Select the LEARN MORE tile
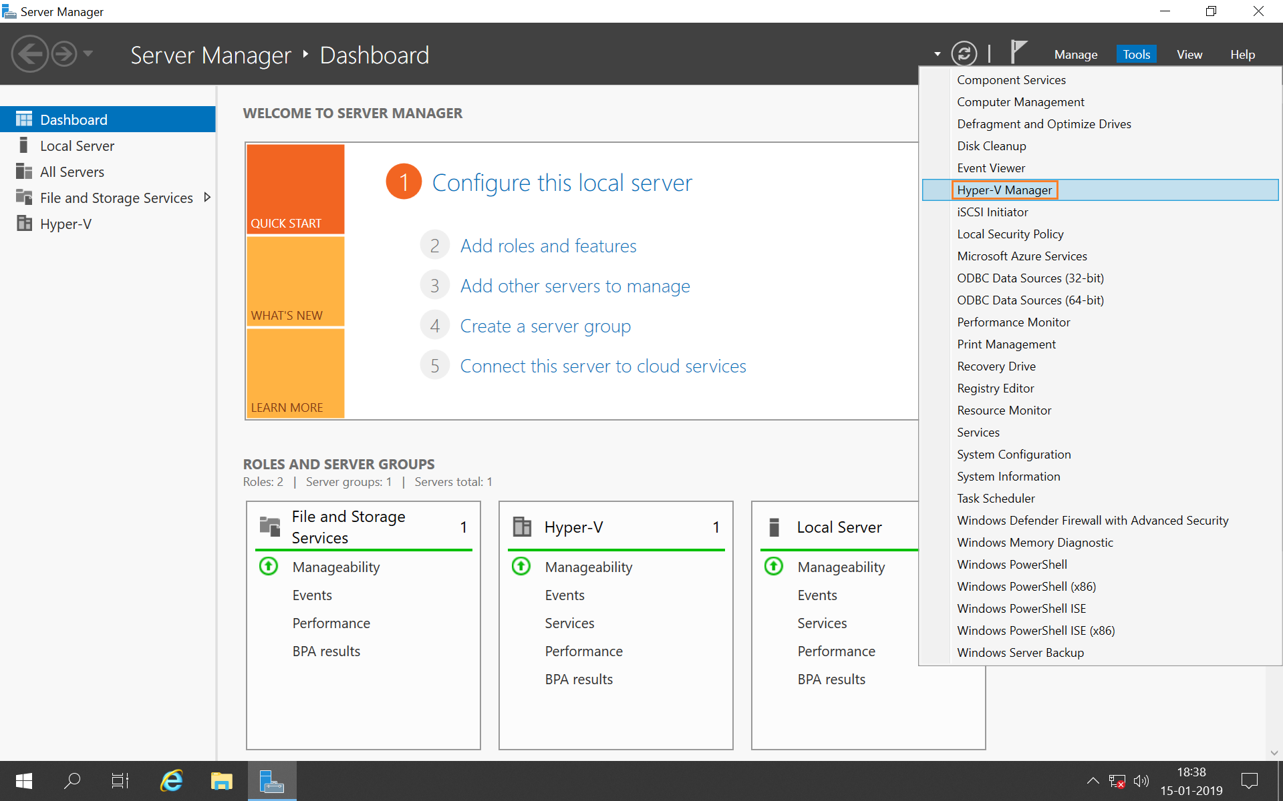Image resolution: width=1283 pixels, height=801 pixels. pyautogui.click(x=295, y=373)
